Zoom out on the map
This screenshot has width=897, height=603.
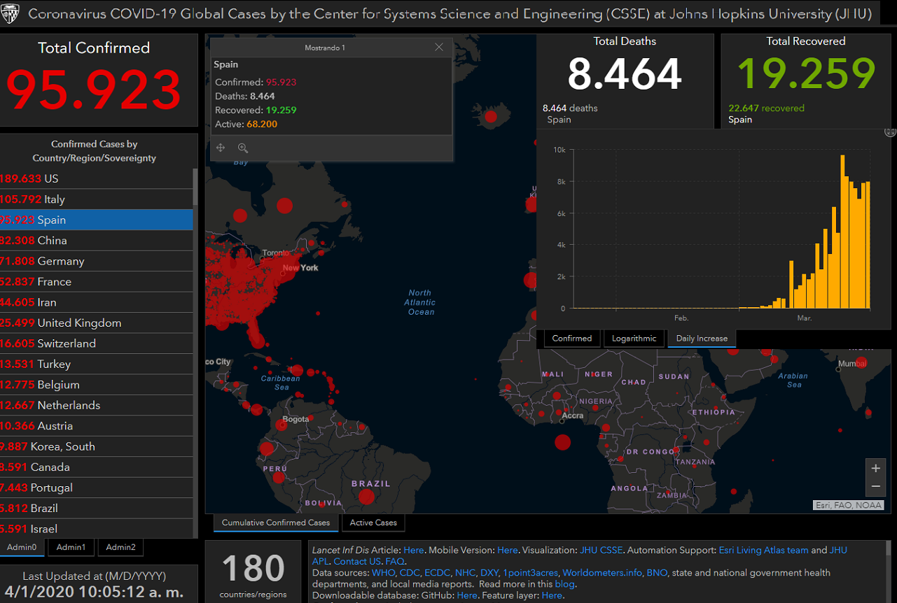click(x=875, y=485)
